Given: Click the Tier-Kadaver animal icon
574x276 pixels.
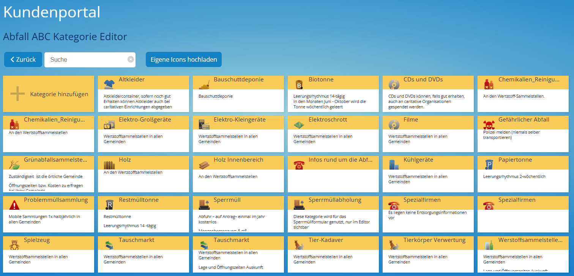Looking at the screenshot, I should 299,245.
